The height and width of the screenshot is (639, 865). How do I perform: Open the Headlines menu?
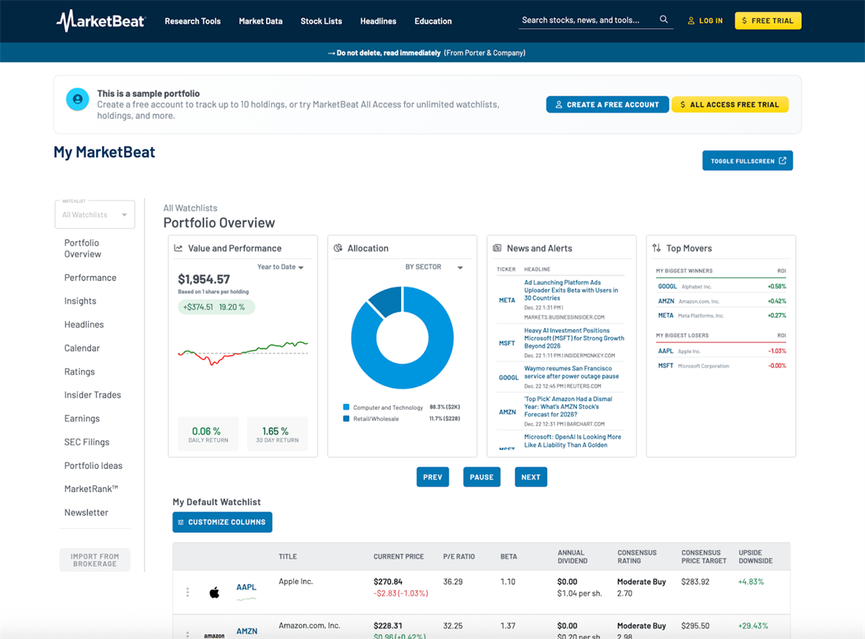[378, 21]
